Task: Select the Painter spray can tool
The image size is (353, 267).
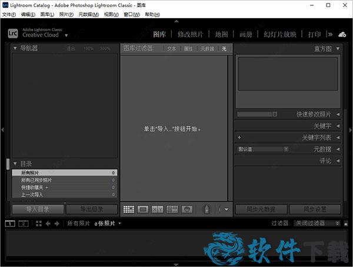Action: (207, 209)
